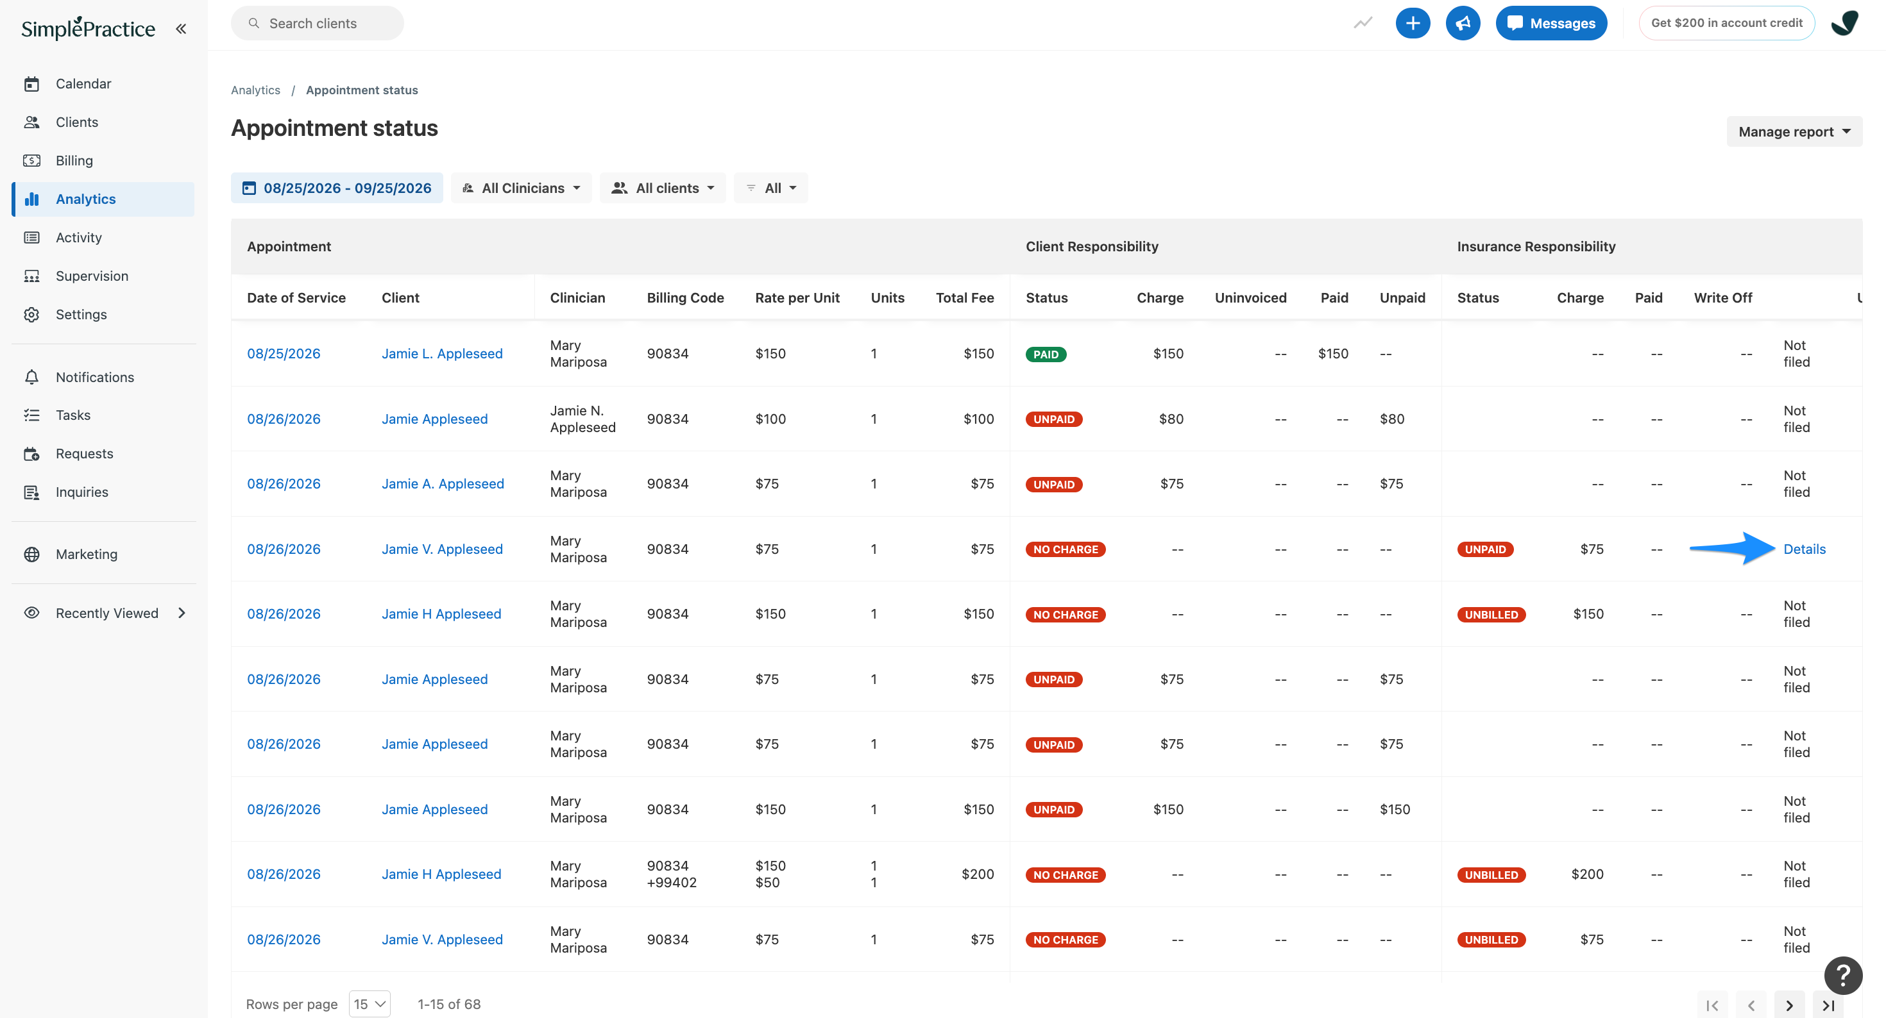
Task: Open Billing section
Action: click(x=103, y=160)
